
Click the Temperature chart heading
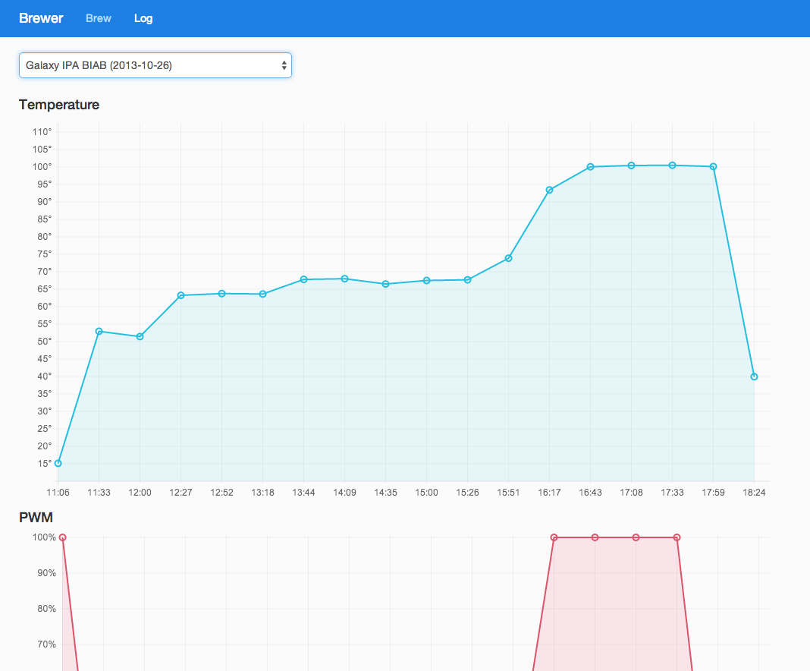[59, 105]
